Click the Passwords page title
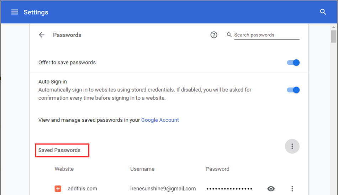The width and height of the screenshot is (338, 195). [x=67, y=35]
